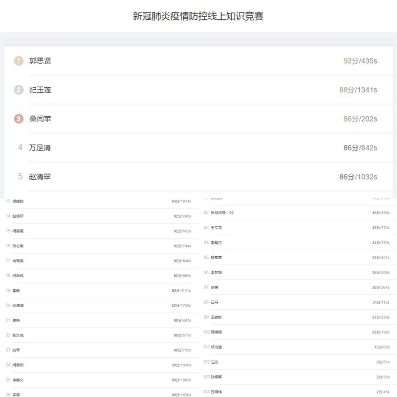
Task: Select rank 93 entry 王文龙
Action: click(216, 227)
